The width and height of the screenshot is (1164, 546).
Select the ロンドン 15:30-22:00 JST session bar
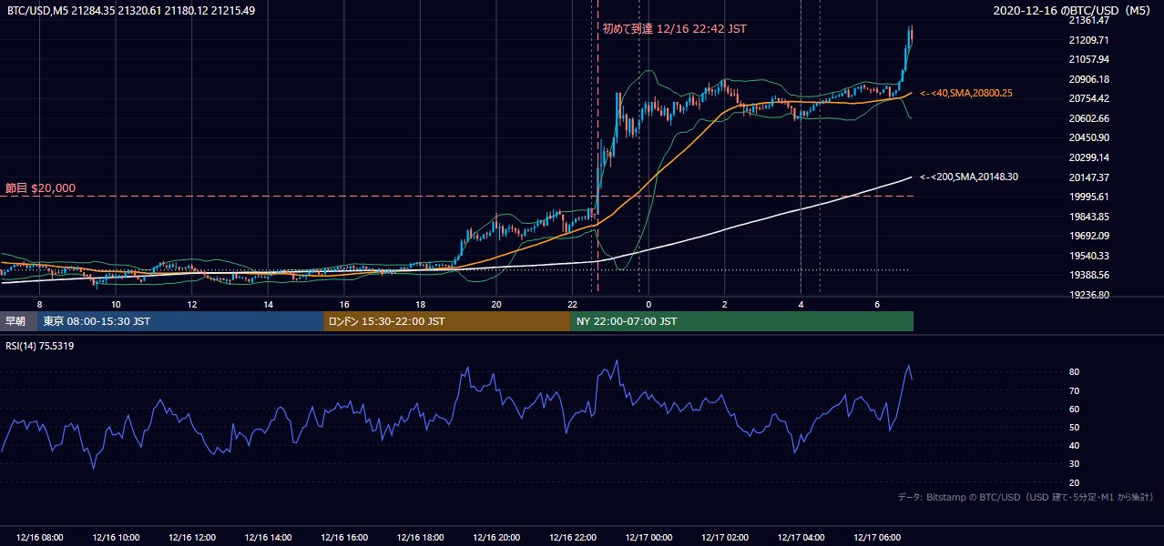tap(446, 321)
